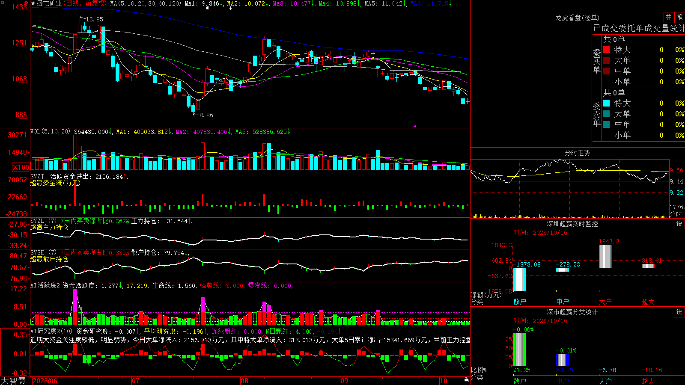Image resolution: width=685 pixels, height=385 pixels.
Task: Select the 07 month marker on timeline
Action: click(x=136, y=381)
